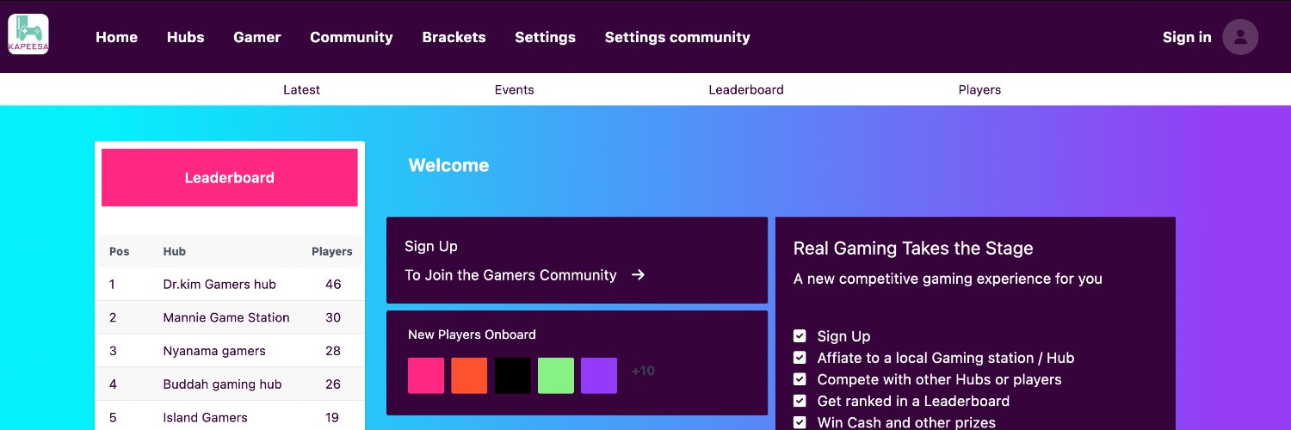Image resolution: width=1291 pixels, height=430 pixels.
Task: Select the Island Gamers row
Action: (x=230, y=417)
